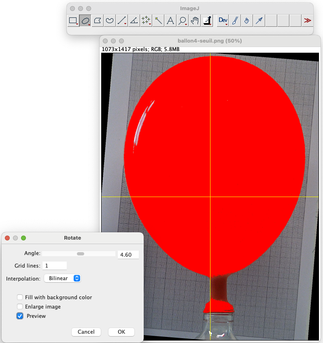The image size is (323, 343).
Task: Select the Flood fill tool
Action: point(247,21)
